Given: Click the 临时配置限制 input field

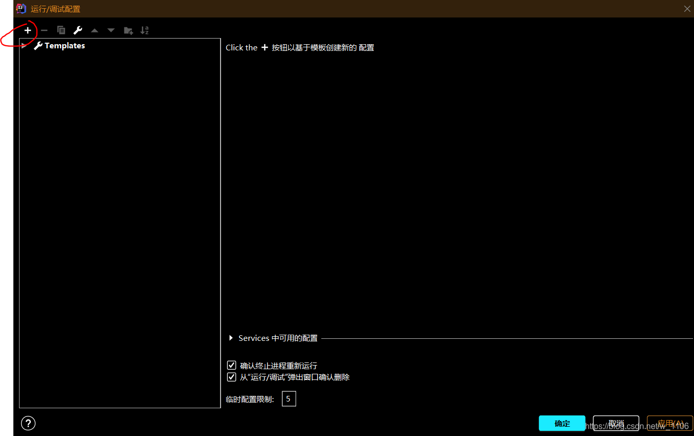Looking at the screenshot, I should click(289, 399).
